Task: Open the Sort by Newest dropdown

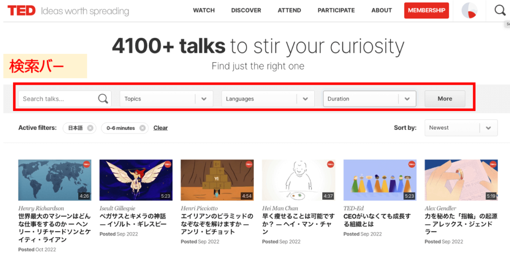Action: [488, 128]
